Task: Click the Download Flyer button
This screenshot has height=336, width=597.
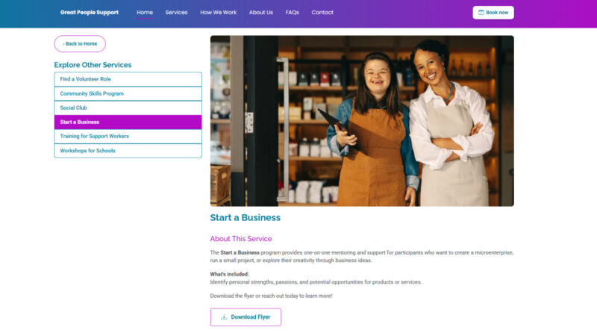Action: pos(246,317)
